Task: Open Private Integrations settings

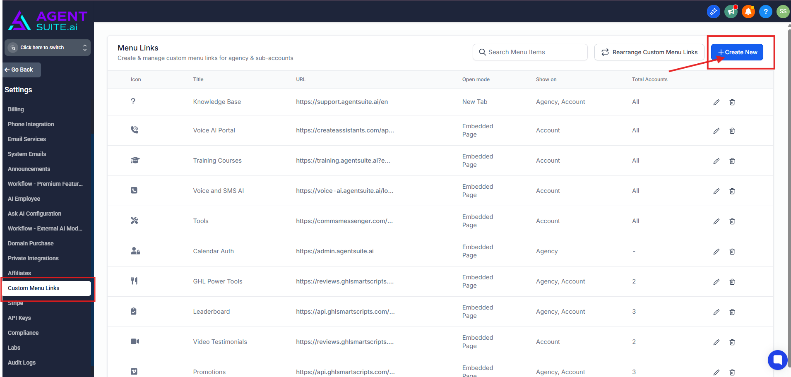Action: click(33, 258)
